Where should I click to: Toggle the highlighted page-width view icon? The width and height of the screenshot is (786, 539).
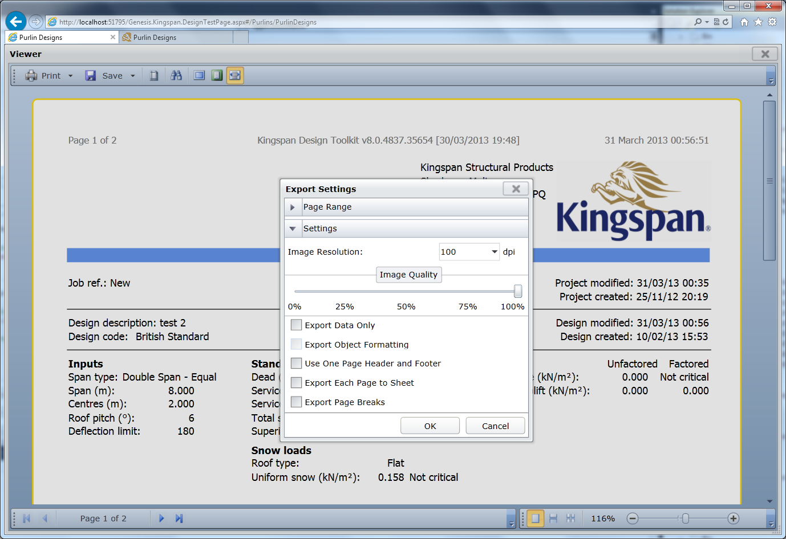[x=235, y=75]
